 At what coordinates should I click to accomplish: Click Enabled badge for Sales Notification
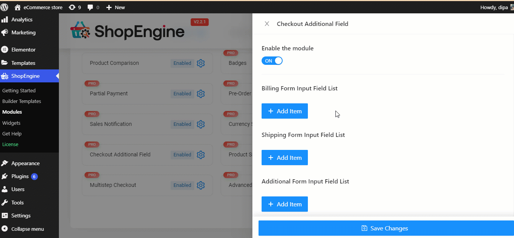pyautogui.click(x=182, y=124)
